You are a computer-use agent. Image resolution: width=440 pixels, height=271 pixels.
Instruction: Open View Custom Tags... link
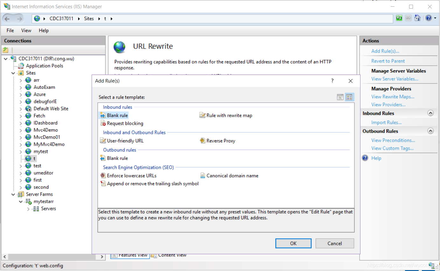click(393, 148)
